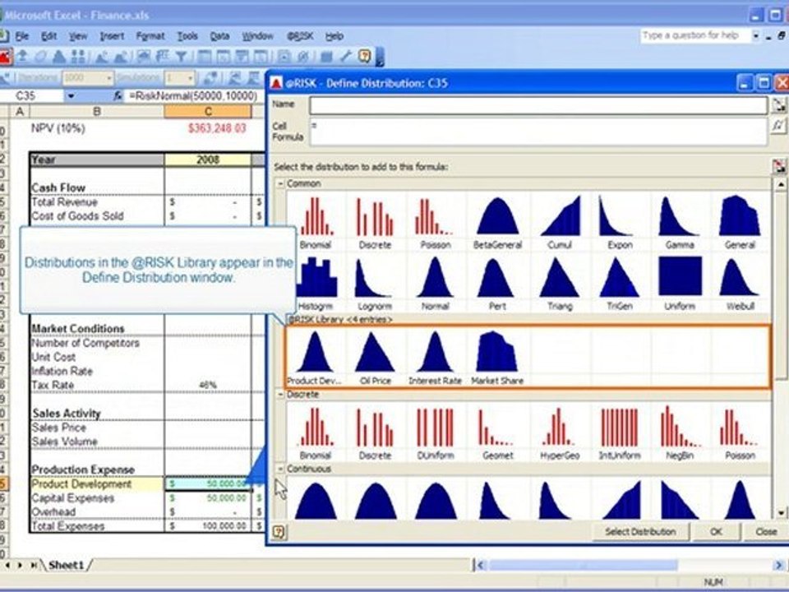789x592 pixels.
Task: Open the help question box dropdown arrow
Action: point(755,35)
